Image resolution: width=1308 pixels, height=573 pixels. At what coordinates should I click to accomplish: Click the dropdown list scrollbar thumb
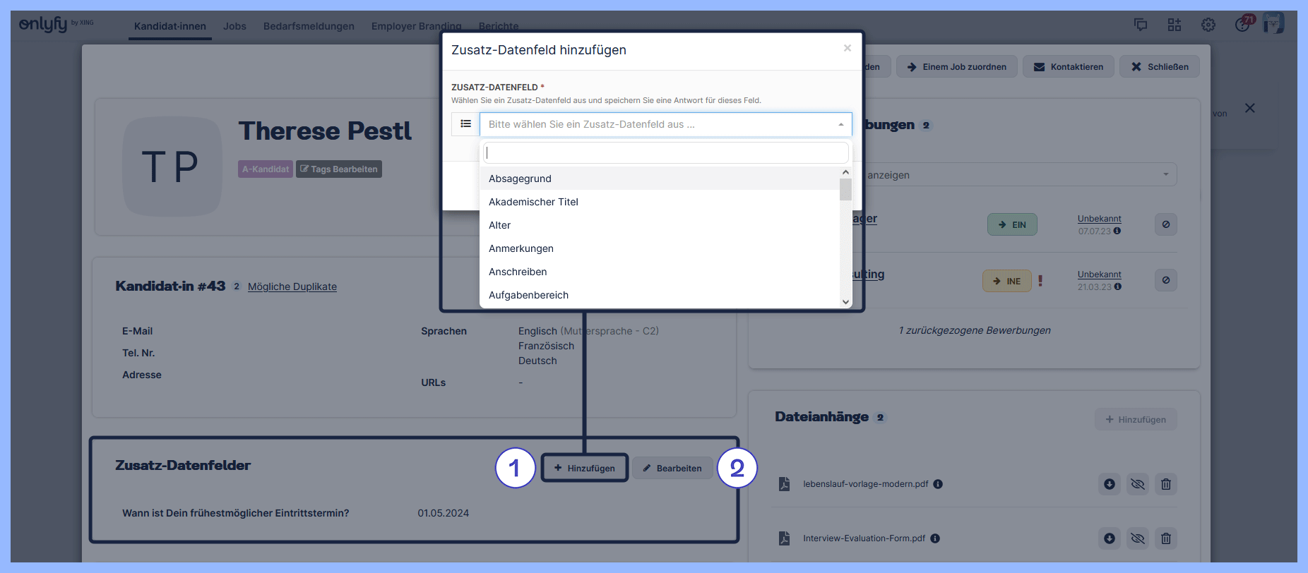[x=845, y=189]
